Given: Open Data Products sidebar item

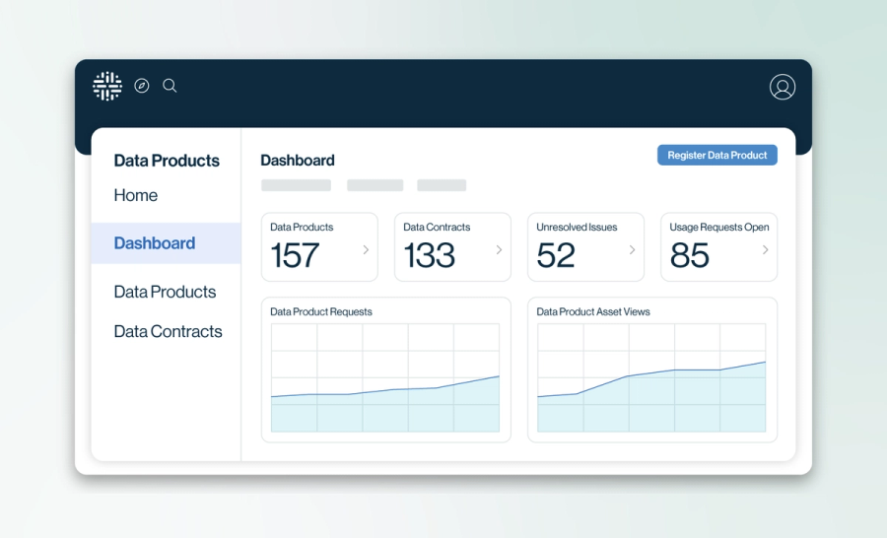Looking at the screenshot, I should pos(165,292).
